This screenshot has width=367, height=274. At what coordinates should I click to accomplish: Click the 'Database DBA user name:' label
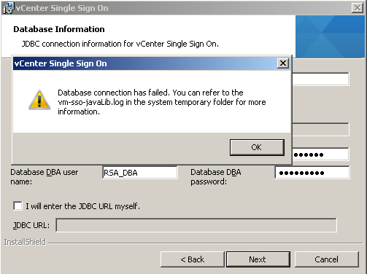tap(45, 177)
